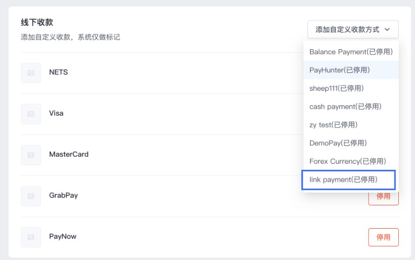Click the NETS payment method name
The width and height of the screenshot is (415, 260).
click(x=58, y=72)
